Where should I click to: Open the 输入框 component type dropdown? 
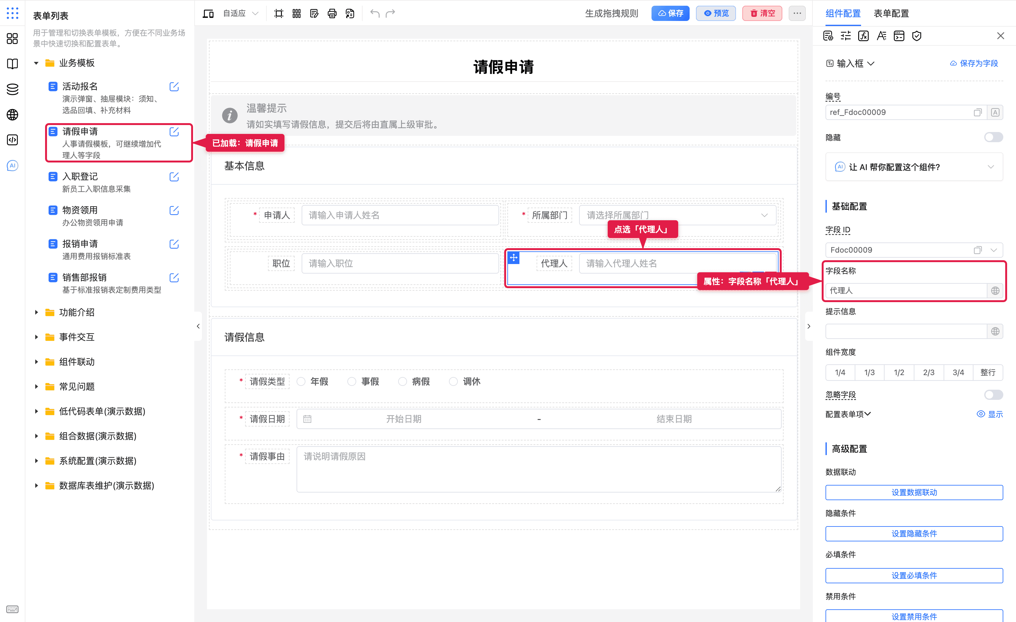pyautogui.click(x=850, y=63)
